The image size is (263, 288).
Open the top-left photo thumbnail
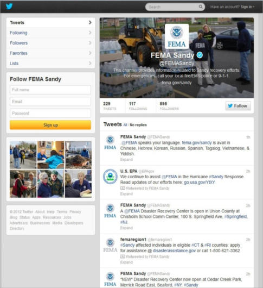(23, 155)
